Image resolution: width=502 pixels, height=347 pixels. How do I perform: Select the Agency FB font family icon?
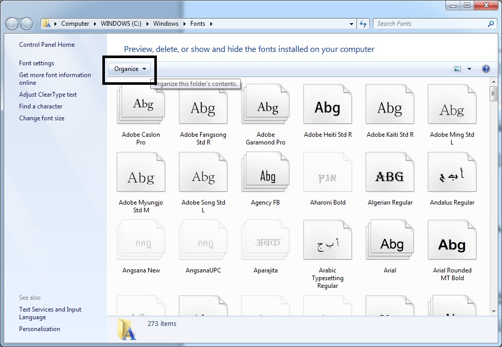(265, 172)
